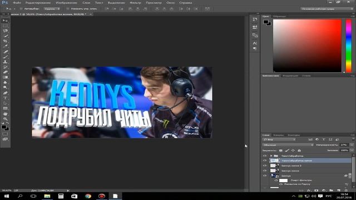The height and width of the screenshot is (200, 356).
Task: Collapse smart filter effects arrow on layer
Action: tap(350, 176)
